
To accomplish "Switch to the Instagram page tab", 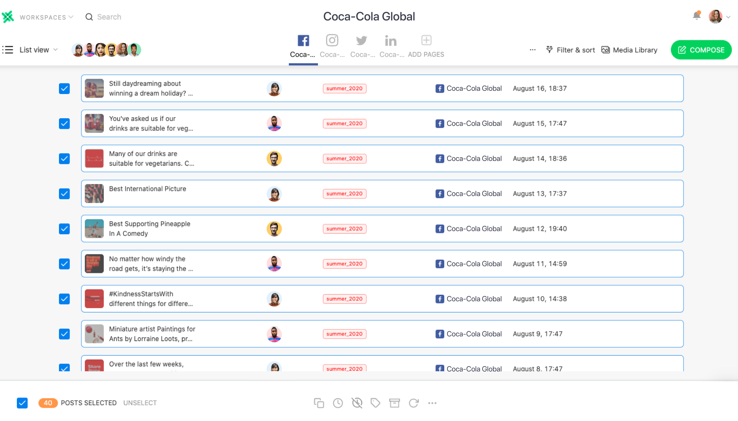I will click(332, 46).
